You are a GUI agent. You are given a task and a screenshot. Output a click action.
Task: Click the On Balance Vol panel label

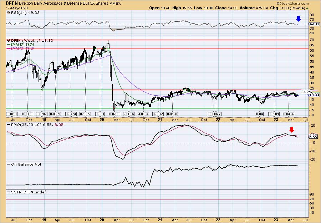click(24, 164)
